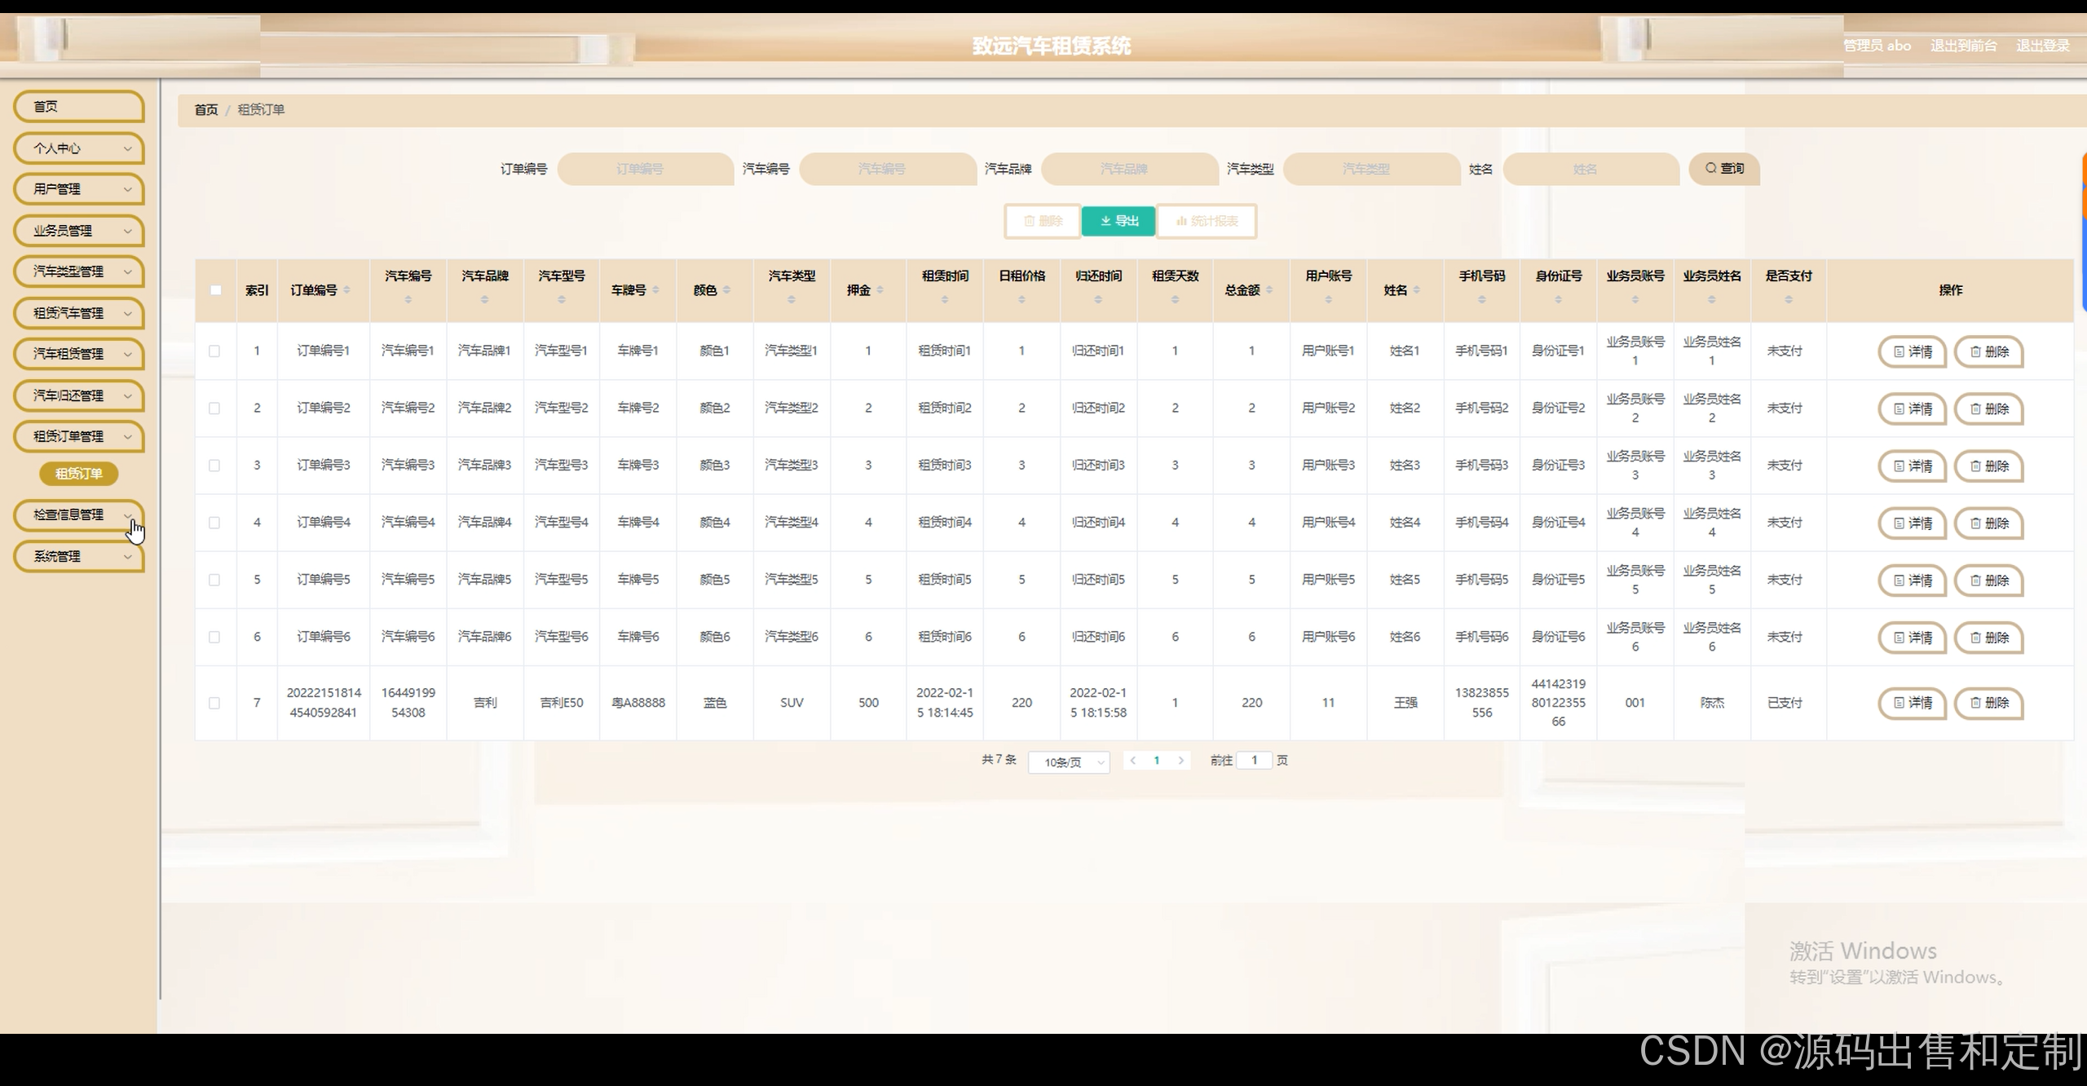Expand the 用户管理 sidebar menu
2087x1086 pixels.
coord(79,189)
